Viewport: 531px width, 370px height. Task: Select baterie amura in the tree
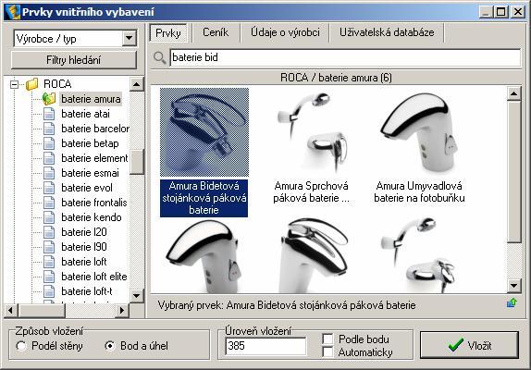(91, 99)
